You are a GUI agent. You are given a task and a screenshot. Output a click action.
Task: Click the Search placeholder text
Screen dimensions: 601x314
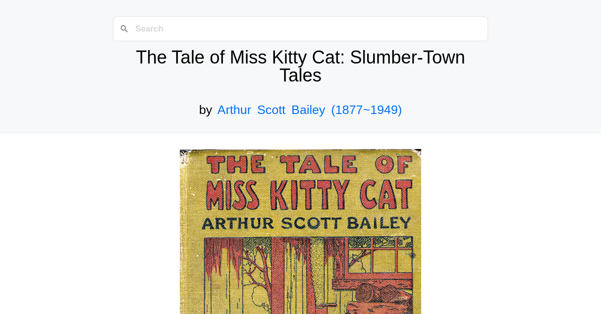click(x=149, y=28)
